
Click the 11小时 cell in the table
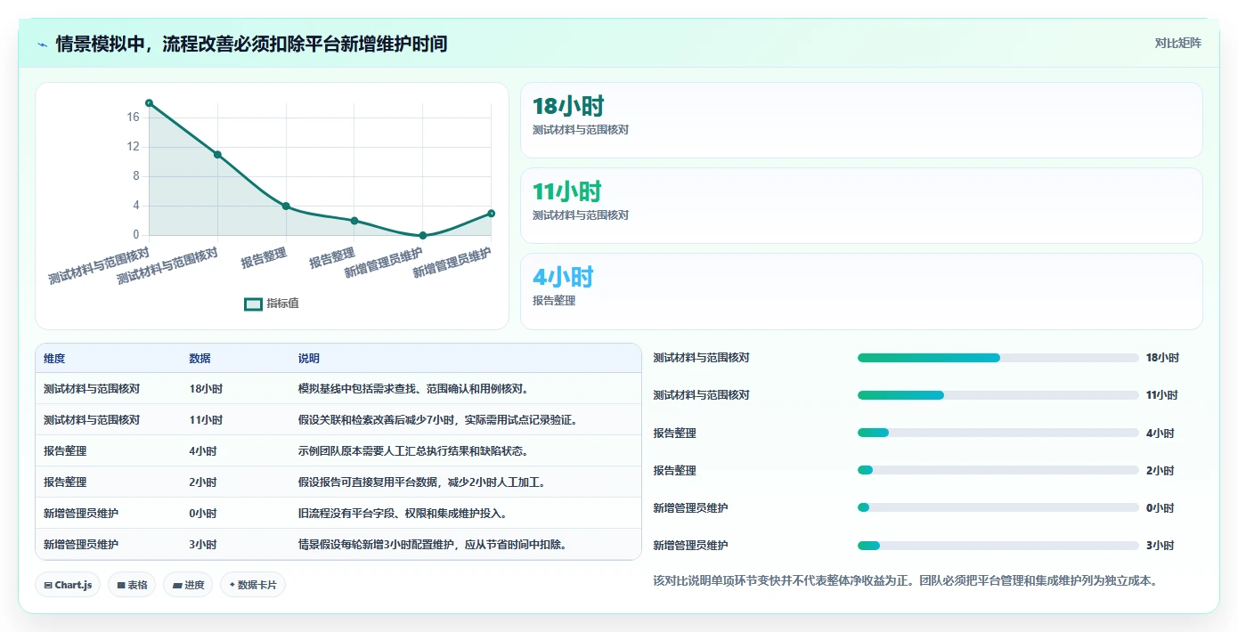click(206, 420)
